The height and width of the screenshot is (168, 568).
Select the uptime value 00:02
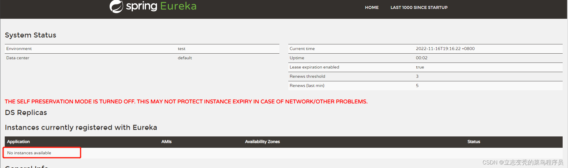[x=421, y=58]
